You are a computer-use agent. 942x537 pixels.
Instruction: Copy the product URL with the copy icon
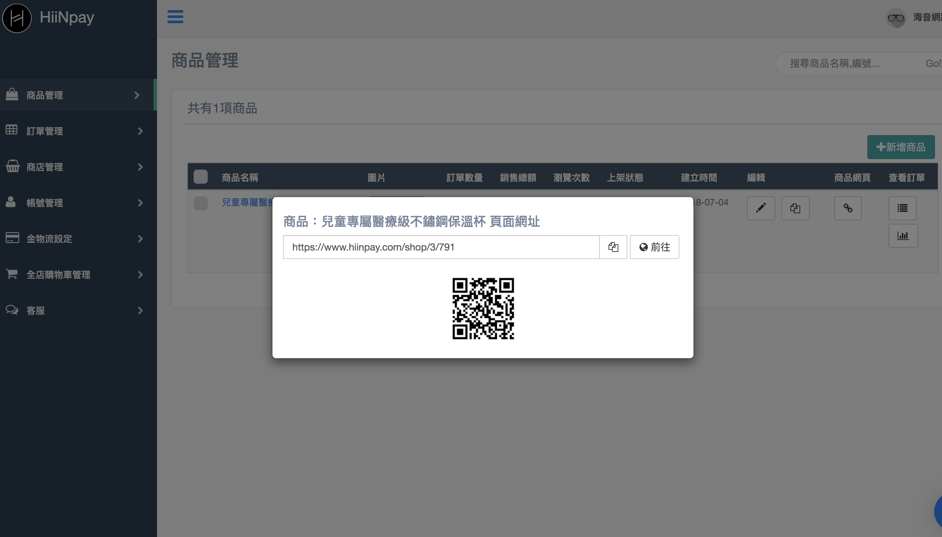point(613,247)
